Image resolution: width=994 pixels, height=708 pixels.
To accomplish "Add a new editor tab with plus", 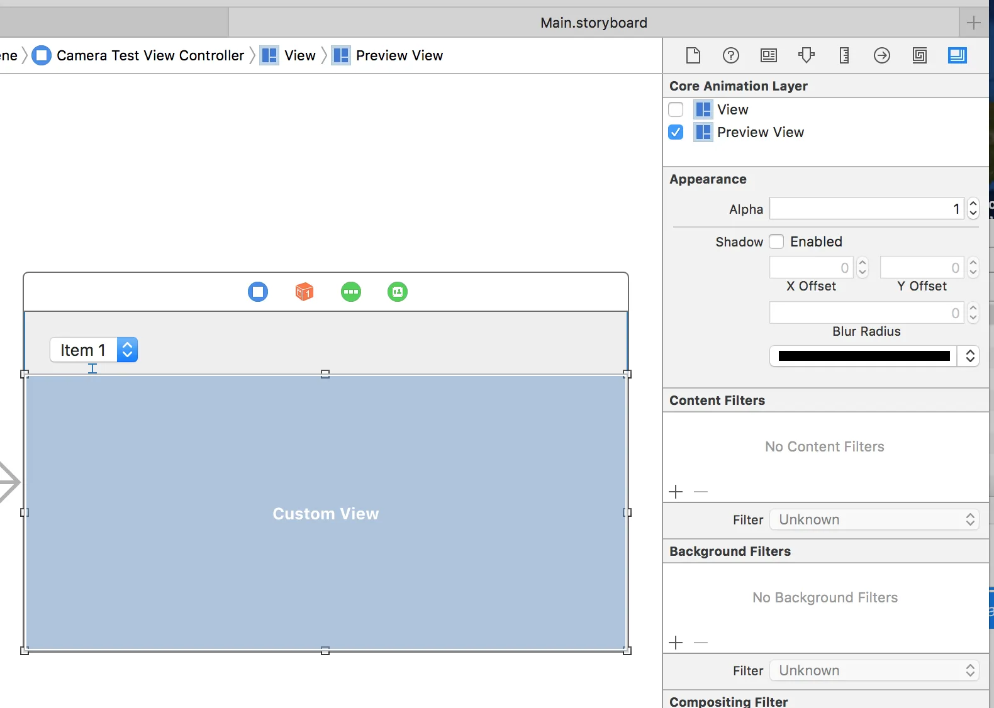I will coord(974,23).
